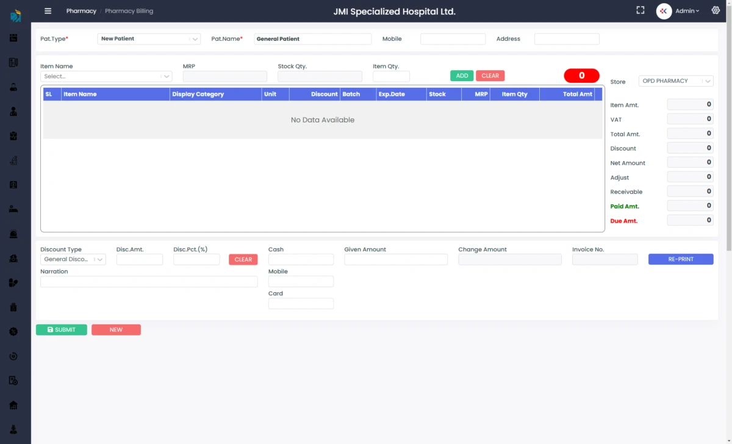Image resolution: width=732 pixels, height=444 pixels.
Task: Open the Item Name select dropdown
Action: click(x=106, y=77)
